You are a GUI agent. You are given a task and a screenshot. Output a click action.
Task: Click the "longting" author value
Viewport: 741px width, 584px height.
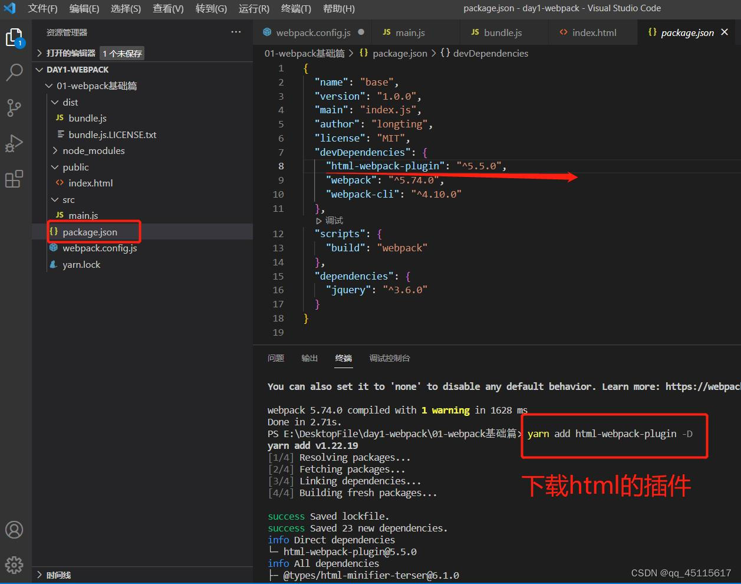coord(399,124)
